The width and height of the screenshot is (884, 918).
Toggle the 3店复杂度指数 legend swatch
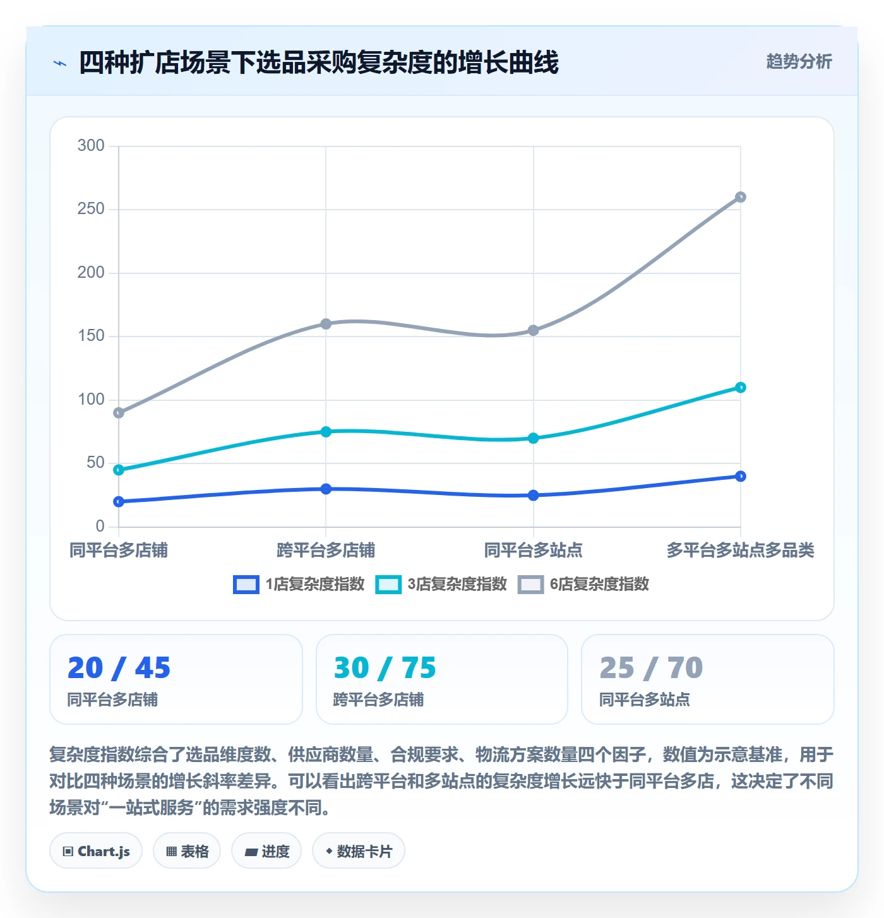click(x=388, y=585)
